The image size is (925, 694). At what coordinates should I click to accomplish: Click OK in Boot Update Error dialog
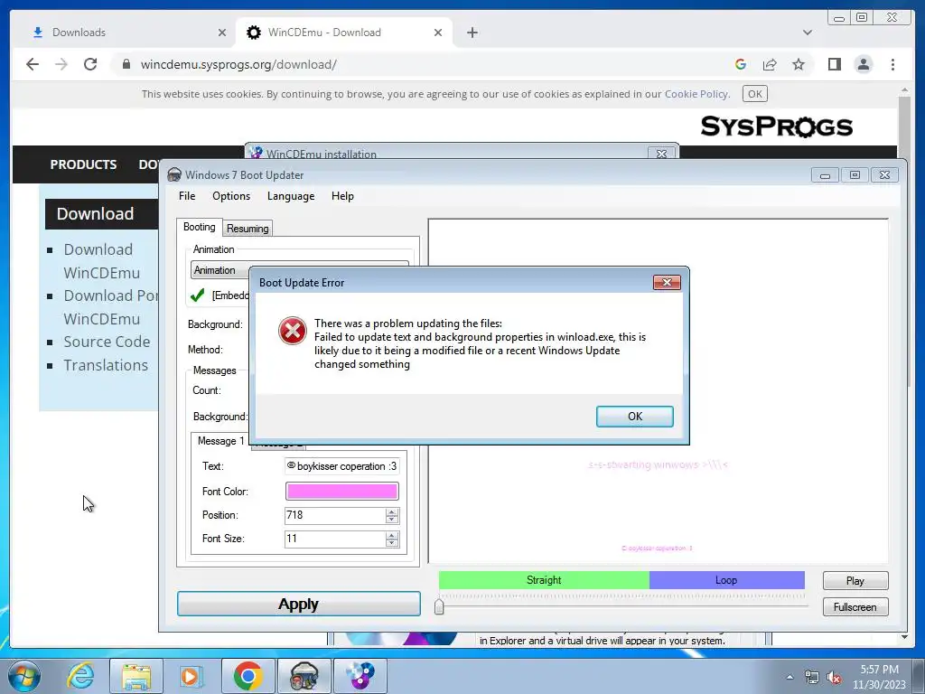634,416
